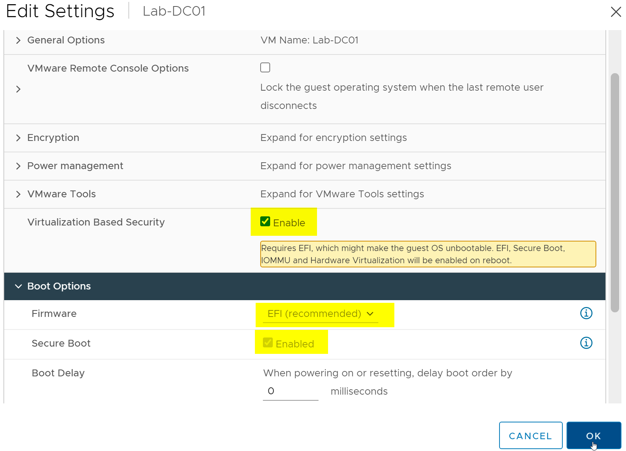Open the Firmware EFI dropdown
The width and height of the screenshot is (626, 451).
tap(320, 314)
